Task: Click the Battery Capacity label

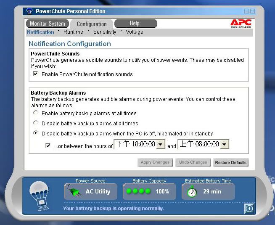Action: [x=149, y=181]
